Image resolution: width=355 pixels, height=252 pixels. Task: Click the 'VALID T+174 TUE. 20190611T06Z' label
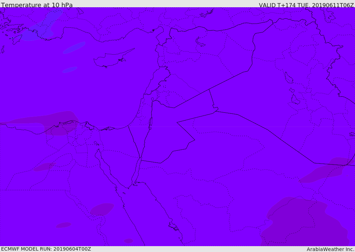coord(306,5)
